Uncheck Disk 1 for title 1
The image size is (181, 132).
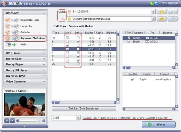[67, 45]
